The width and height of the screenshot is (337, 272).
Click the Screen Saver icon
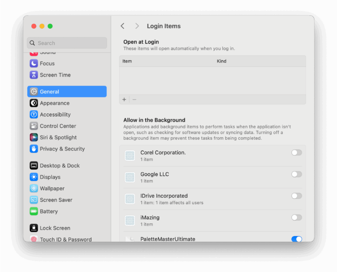point(34,200)
